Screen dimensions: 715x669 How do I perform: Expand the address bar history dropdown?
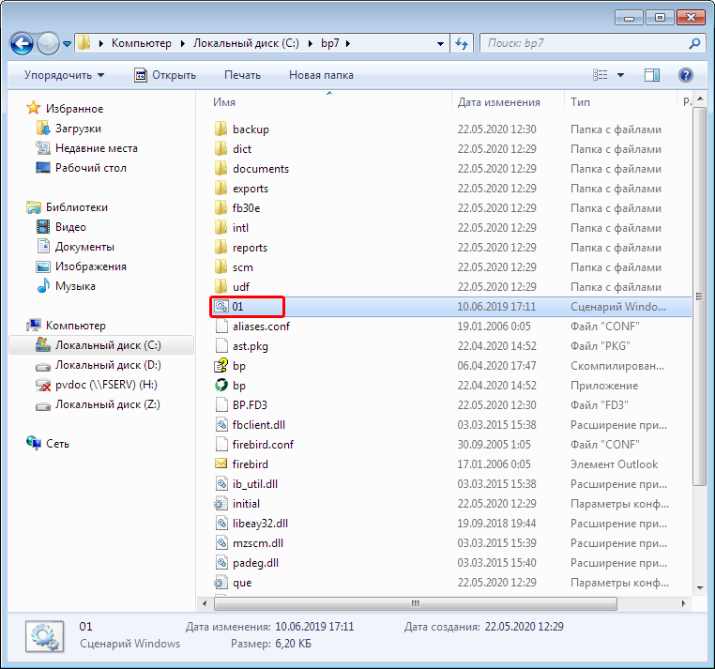(x=440, y=44)
